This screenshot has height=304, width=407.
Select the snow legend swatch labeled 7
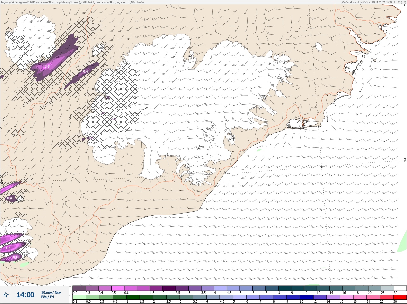[x=272, y=288]
